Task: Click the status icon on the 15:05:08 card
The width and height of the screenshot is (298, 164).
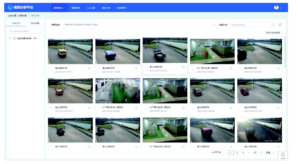Action: pyautogui.click(x=231, y=108)
